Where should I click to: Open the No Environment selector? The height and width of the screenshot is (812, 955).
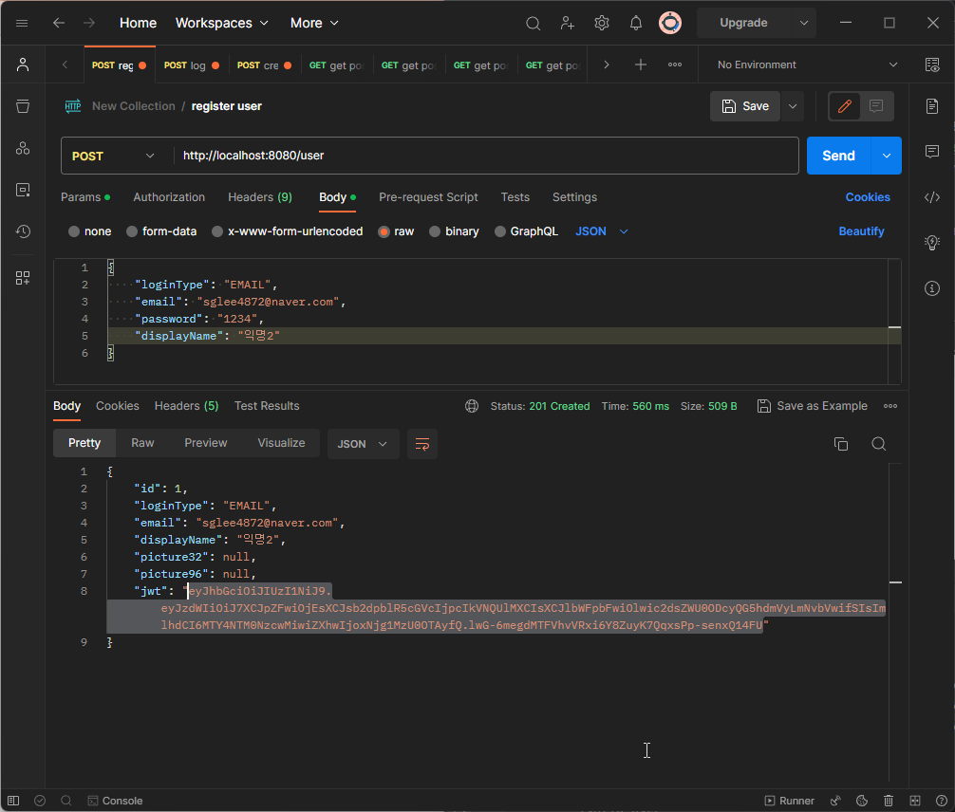point(807,65)
